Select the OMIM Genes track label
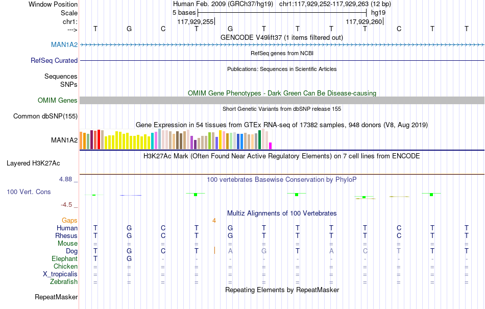This screenshot has height=309, width=485. click(57, 100)
